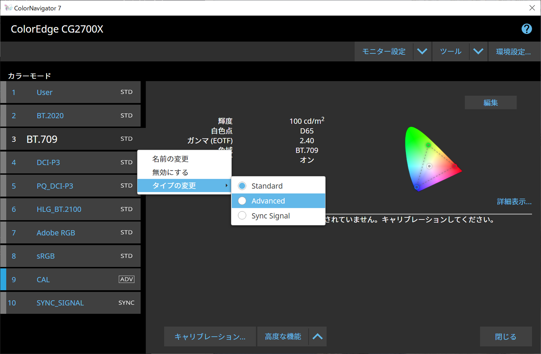The height and width of the screenshot is (354, 541).
Task: Open the help question mark icon
Action: [527, 29]
